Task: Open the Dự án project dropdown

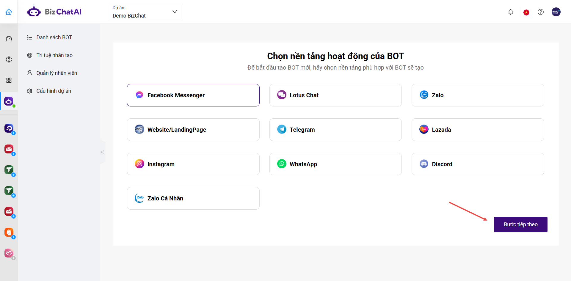Action: (x=145, y=12)
